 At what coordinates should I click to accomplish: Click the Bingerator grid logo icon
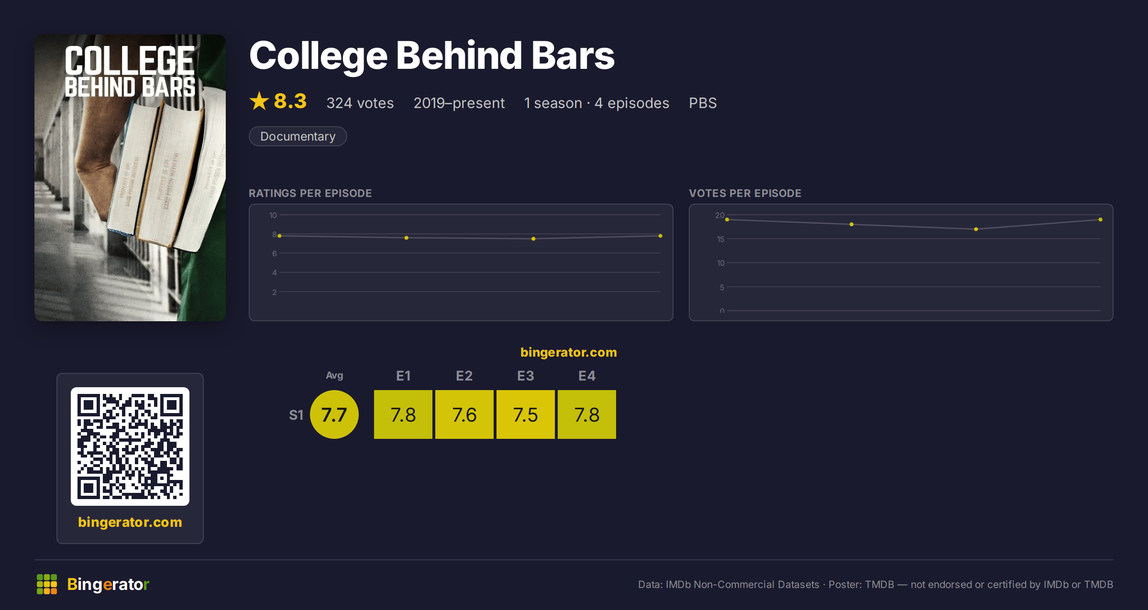click(x=47, y=584)
